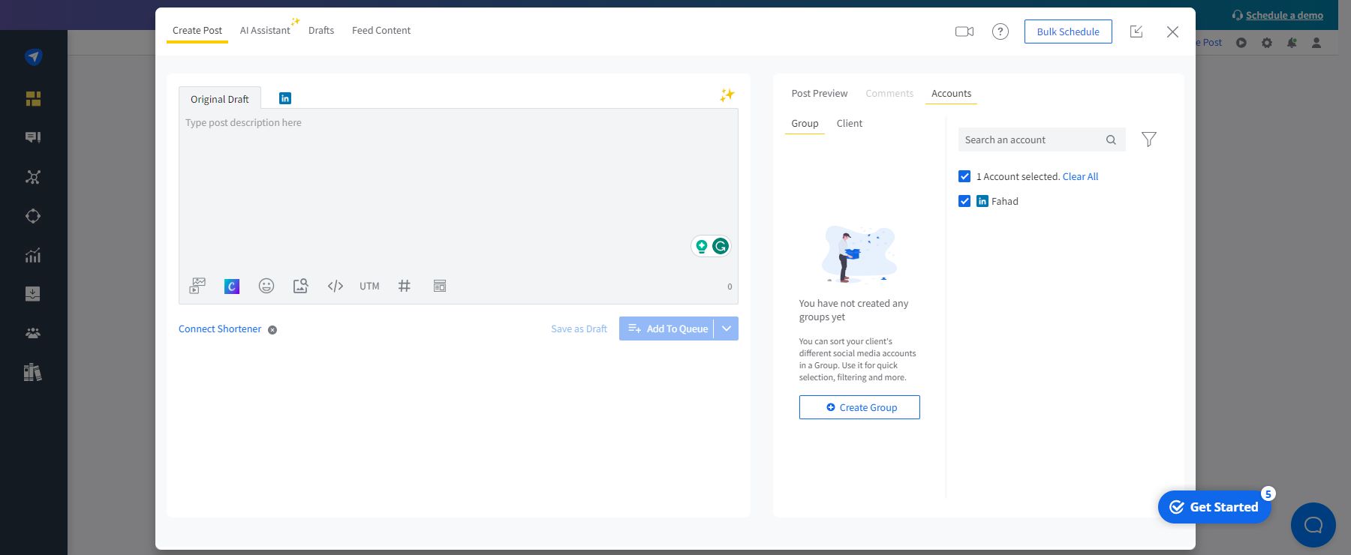Open the chat support bubble icon
Screen dimensions: 1351x555
[x=1313, y=525]
